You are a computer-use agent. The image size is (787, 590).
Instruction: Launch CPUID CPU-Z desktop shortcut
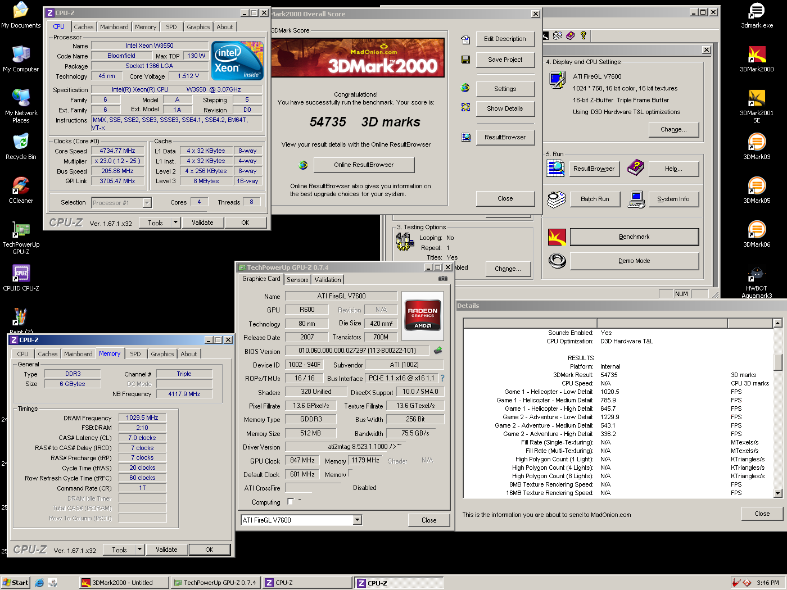21,278
